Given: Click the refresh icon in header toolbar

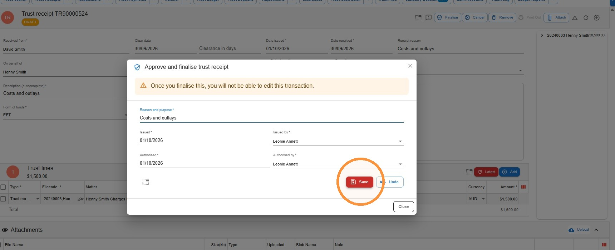Looking at the screenshot, I should 586,18.
